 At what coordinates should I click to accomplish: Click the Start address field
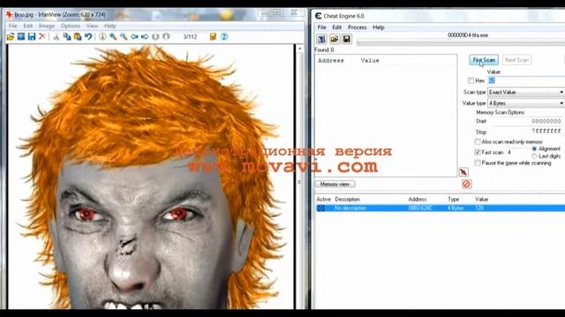(x=527, y=122)
